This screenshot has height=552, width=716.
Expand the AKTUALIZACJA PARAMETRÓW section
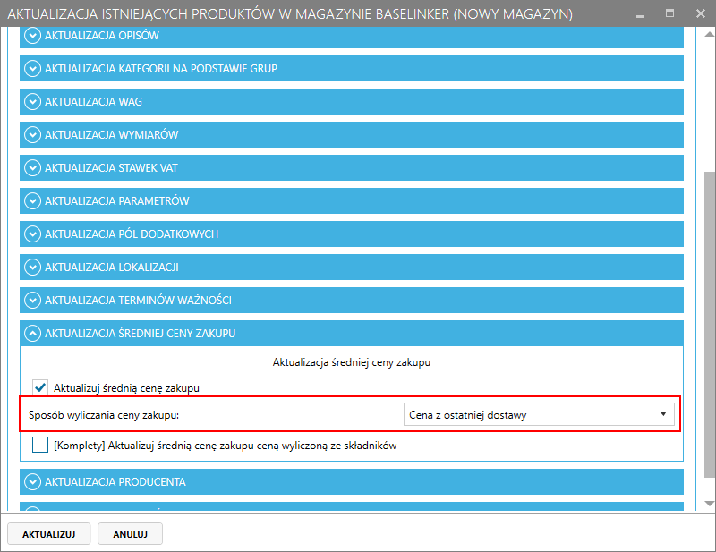pyautogui.click(x=352, y=201)
